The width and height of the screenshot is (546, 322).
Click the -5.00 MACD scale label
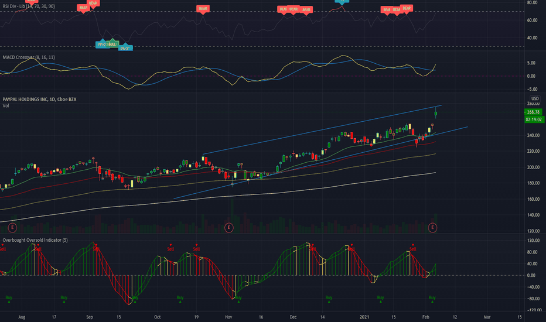[530, 89]
